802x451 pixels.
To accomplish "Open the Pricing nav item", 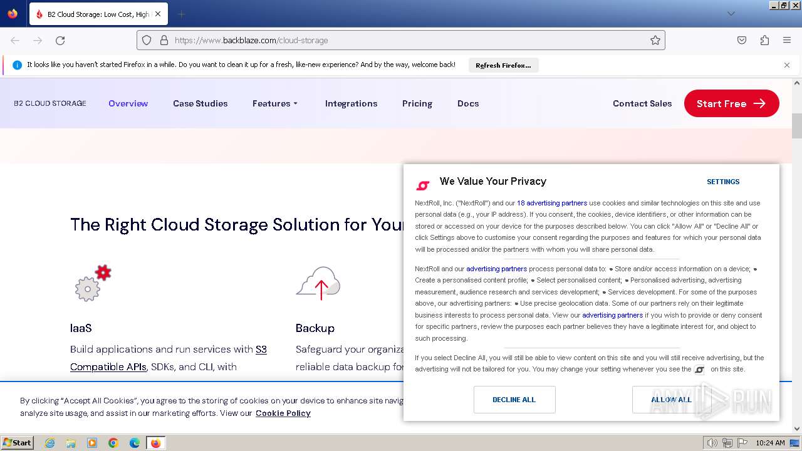I will [417, 103].
